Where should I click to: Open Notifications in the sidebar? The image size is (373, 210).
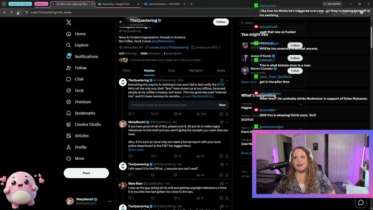tap(82, 57)
